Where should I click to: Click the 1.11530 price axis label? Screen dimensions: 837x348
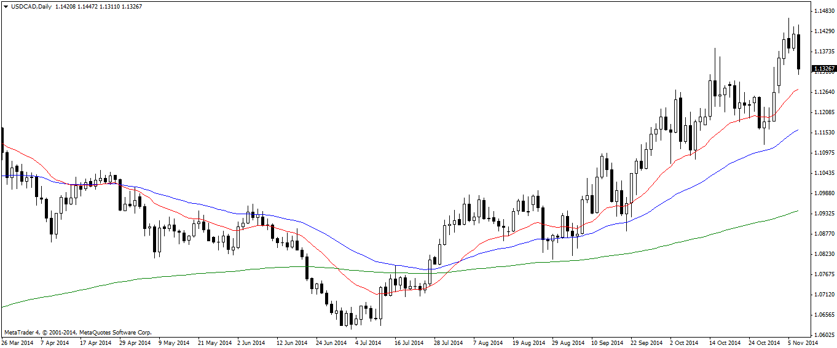pos(823,133)
